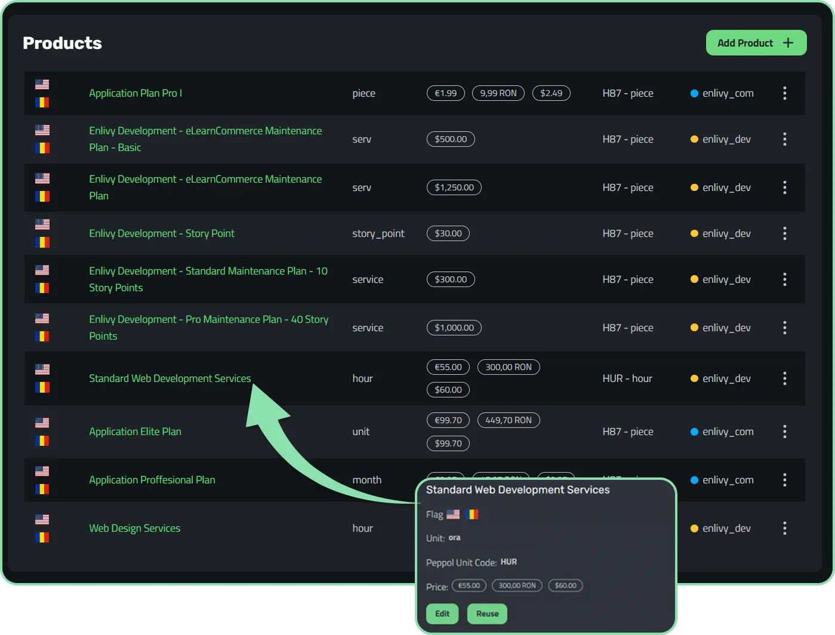The image size is (835, 635).
Task: Open Web Design Services link
Action: 134,528
